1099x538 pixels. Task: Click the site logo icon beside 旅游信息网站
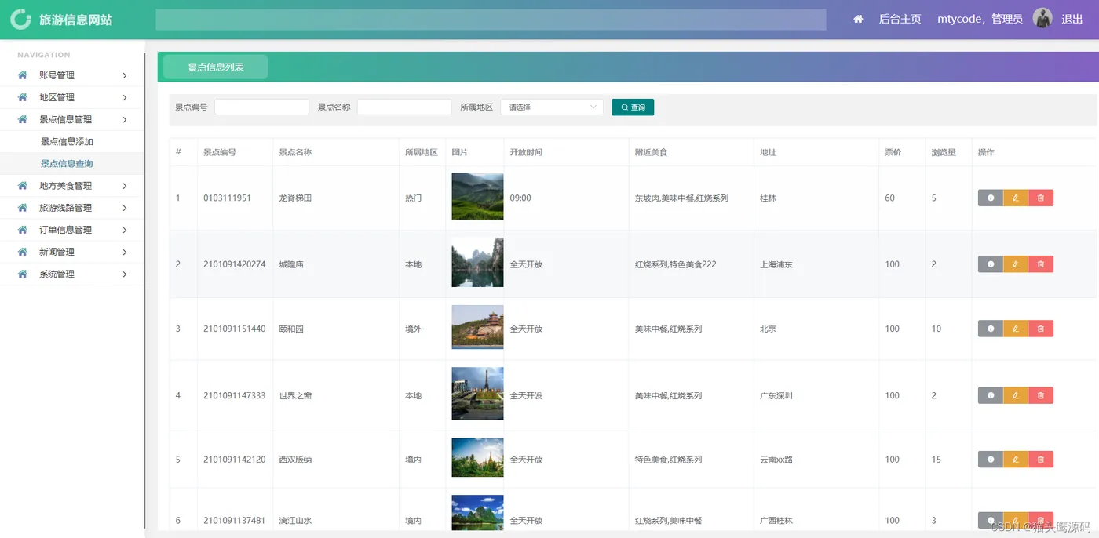(20, 20)
